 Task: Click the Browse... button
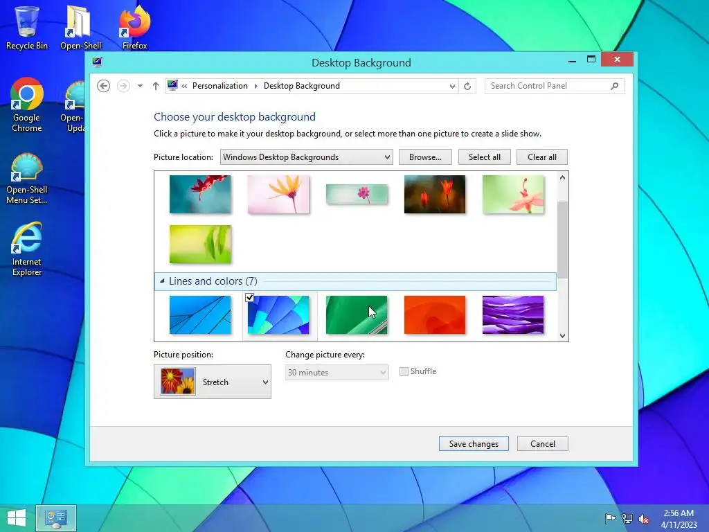pos(425,157)
